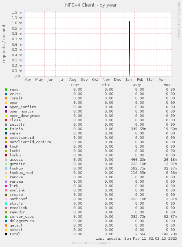The width and height of the screenshot is (182, 247).
Task: Select the fsinfo legend label
Action: tap(16, 129)
